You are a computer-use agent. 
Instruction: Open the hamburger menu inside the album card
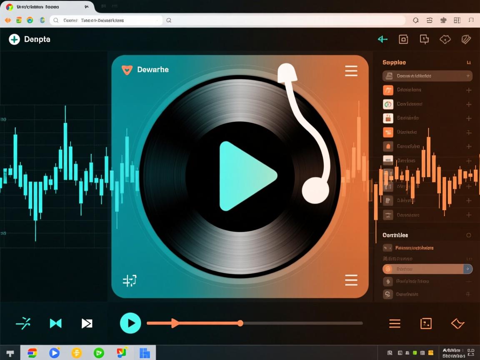[351, 71]
